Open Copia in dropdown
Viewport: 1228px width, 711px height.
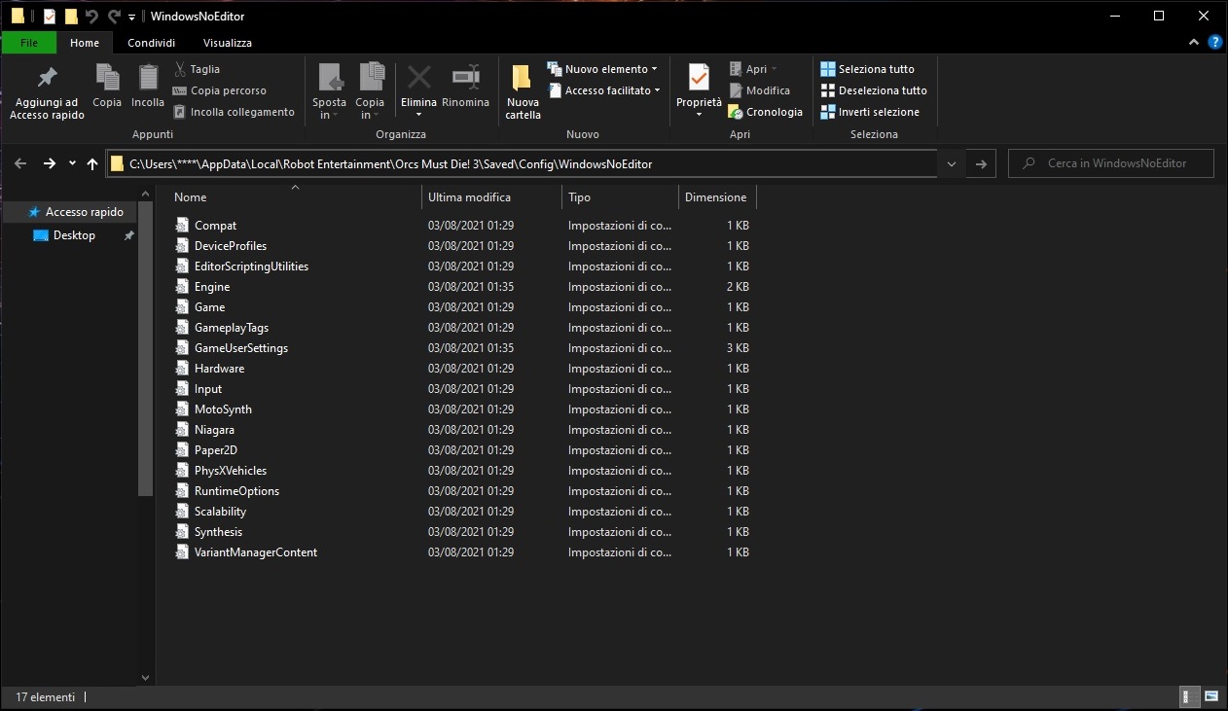click(370, 92)
